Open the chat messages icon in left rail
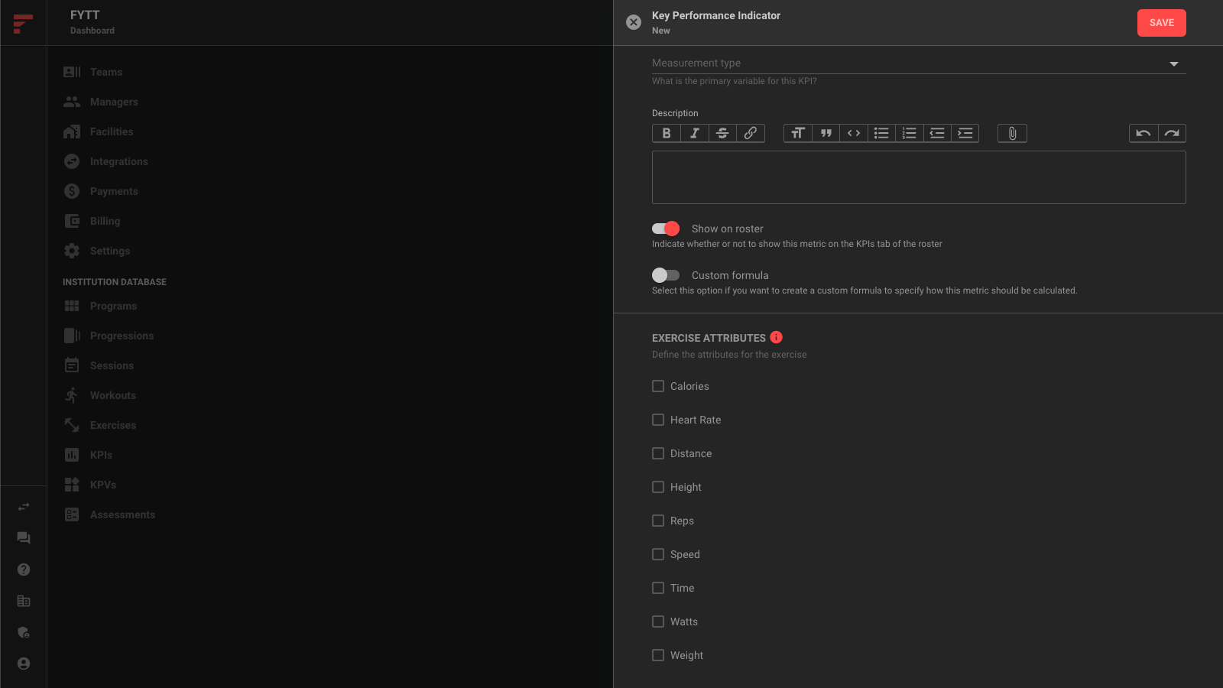This screenshot has height=688, width=1223. [x=24, y=538]
